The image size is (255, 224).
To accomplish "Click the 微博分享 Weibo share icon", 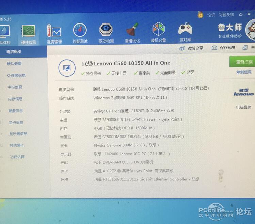I will pos(182,48).
